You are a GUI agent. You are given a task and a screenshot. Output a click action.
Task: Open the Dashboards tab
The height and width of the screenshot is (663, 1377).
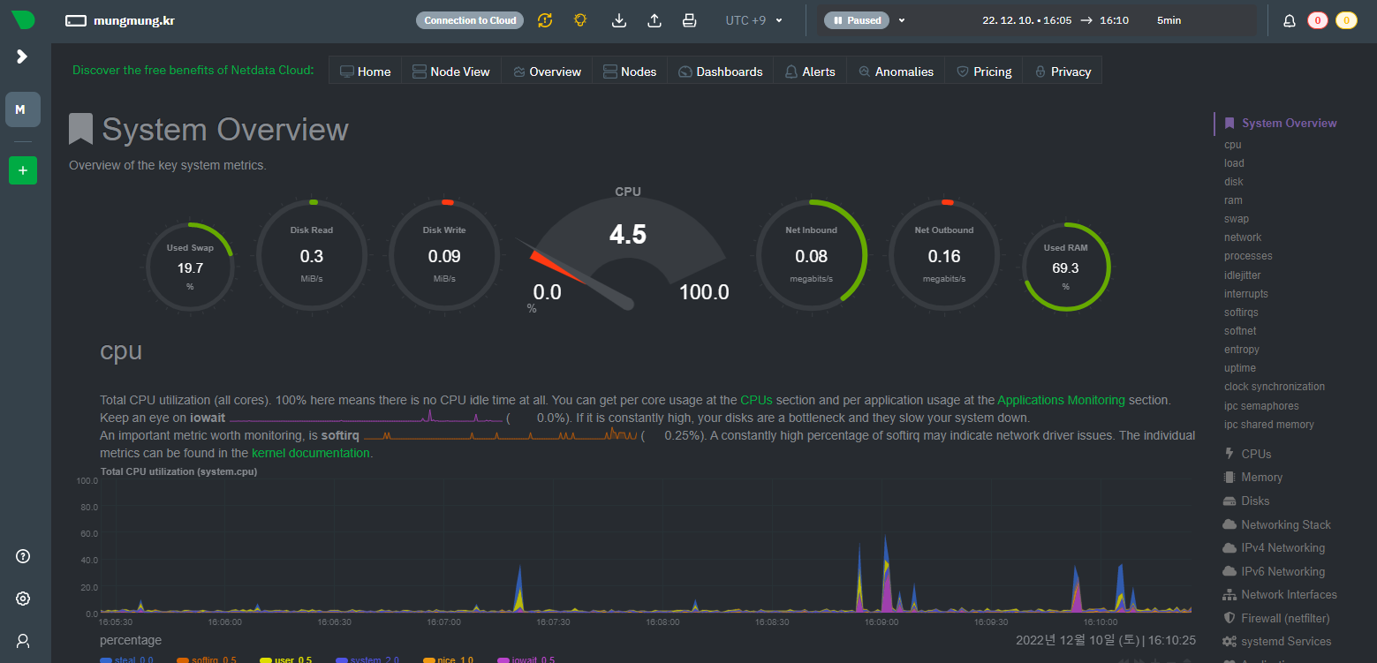(x=721, y=72)
